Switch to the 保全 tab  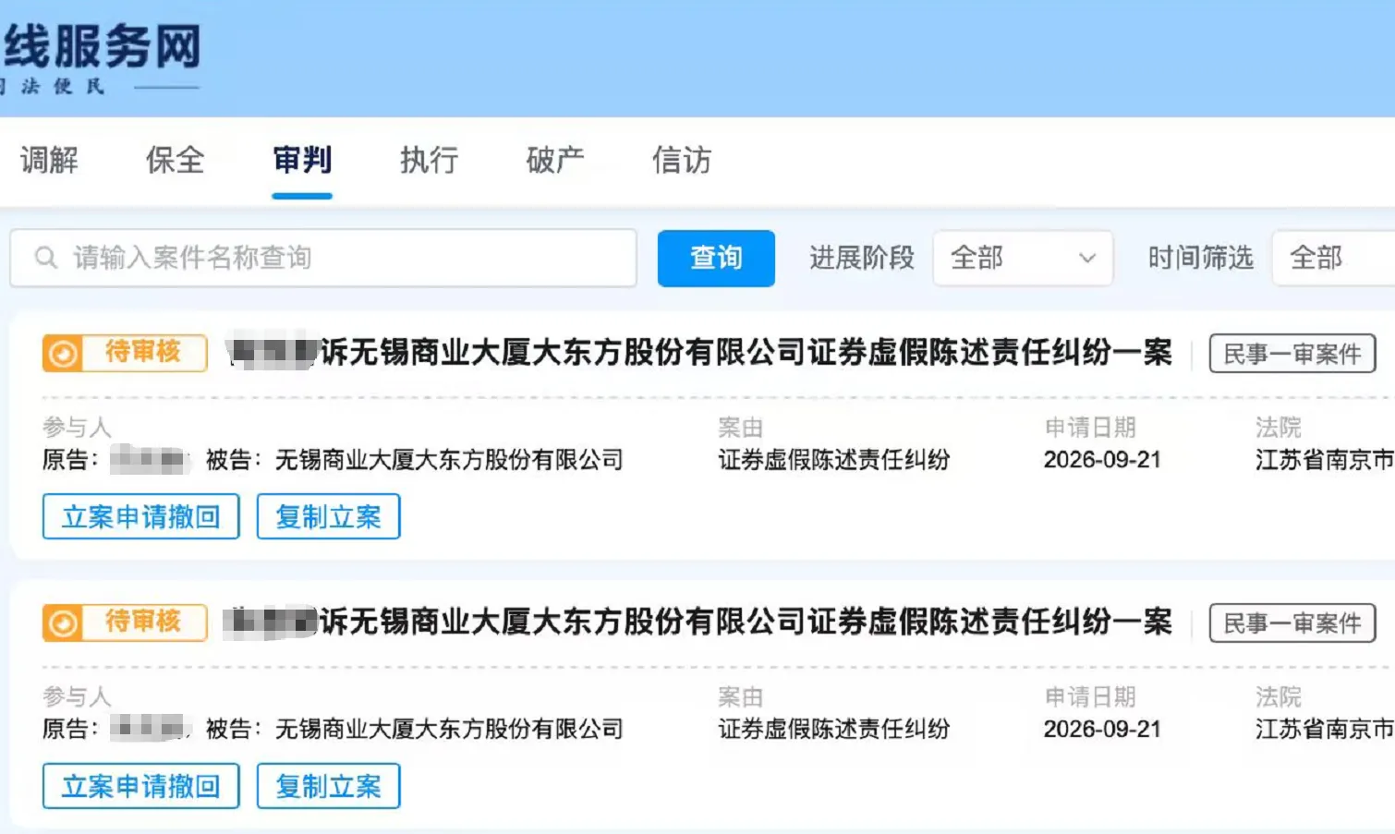176,160
